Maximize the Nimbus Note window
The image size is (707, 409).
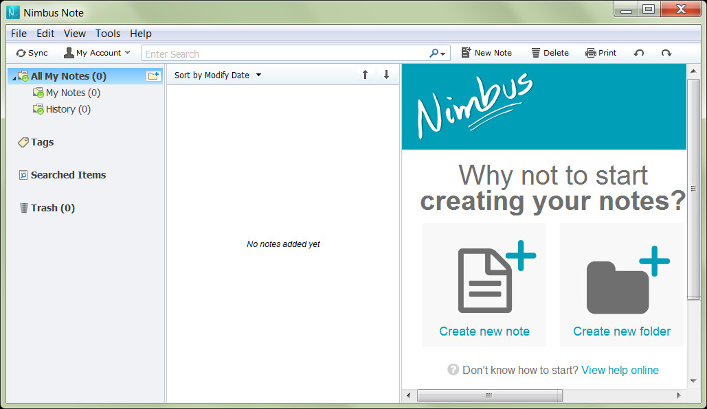pos(649,10)
